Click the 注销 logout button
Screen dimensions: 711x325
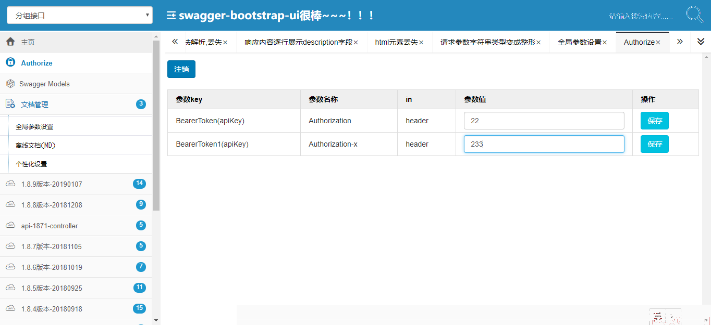[x=181, y=69]
